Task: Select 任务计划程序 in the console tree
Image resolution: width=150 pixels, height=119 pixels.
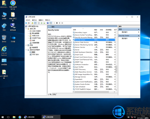Action: click(x=36, y=31)
